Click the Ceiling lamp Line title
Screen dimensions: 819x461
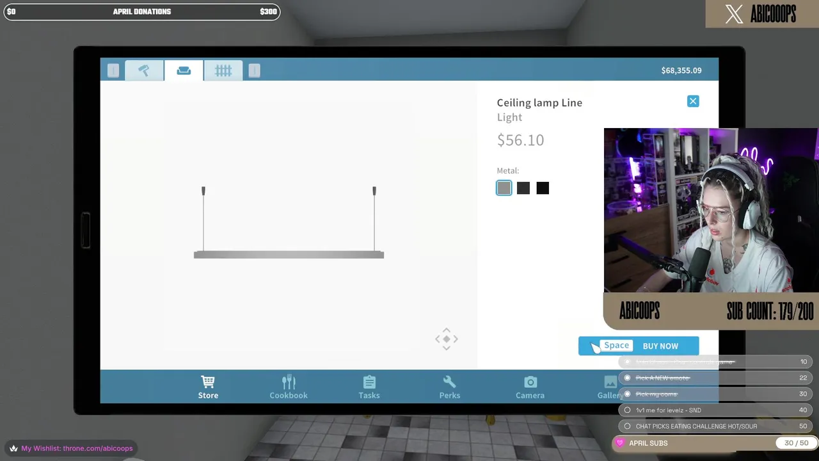539,102
